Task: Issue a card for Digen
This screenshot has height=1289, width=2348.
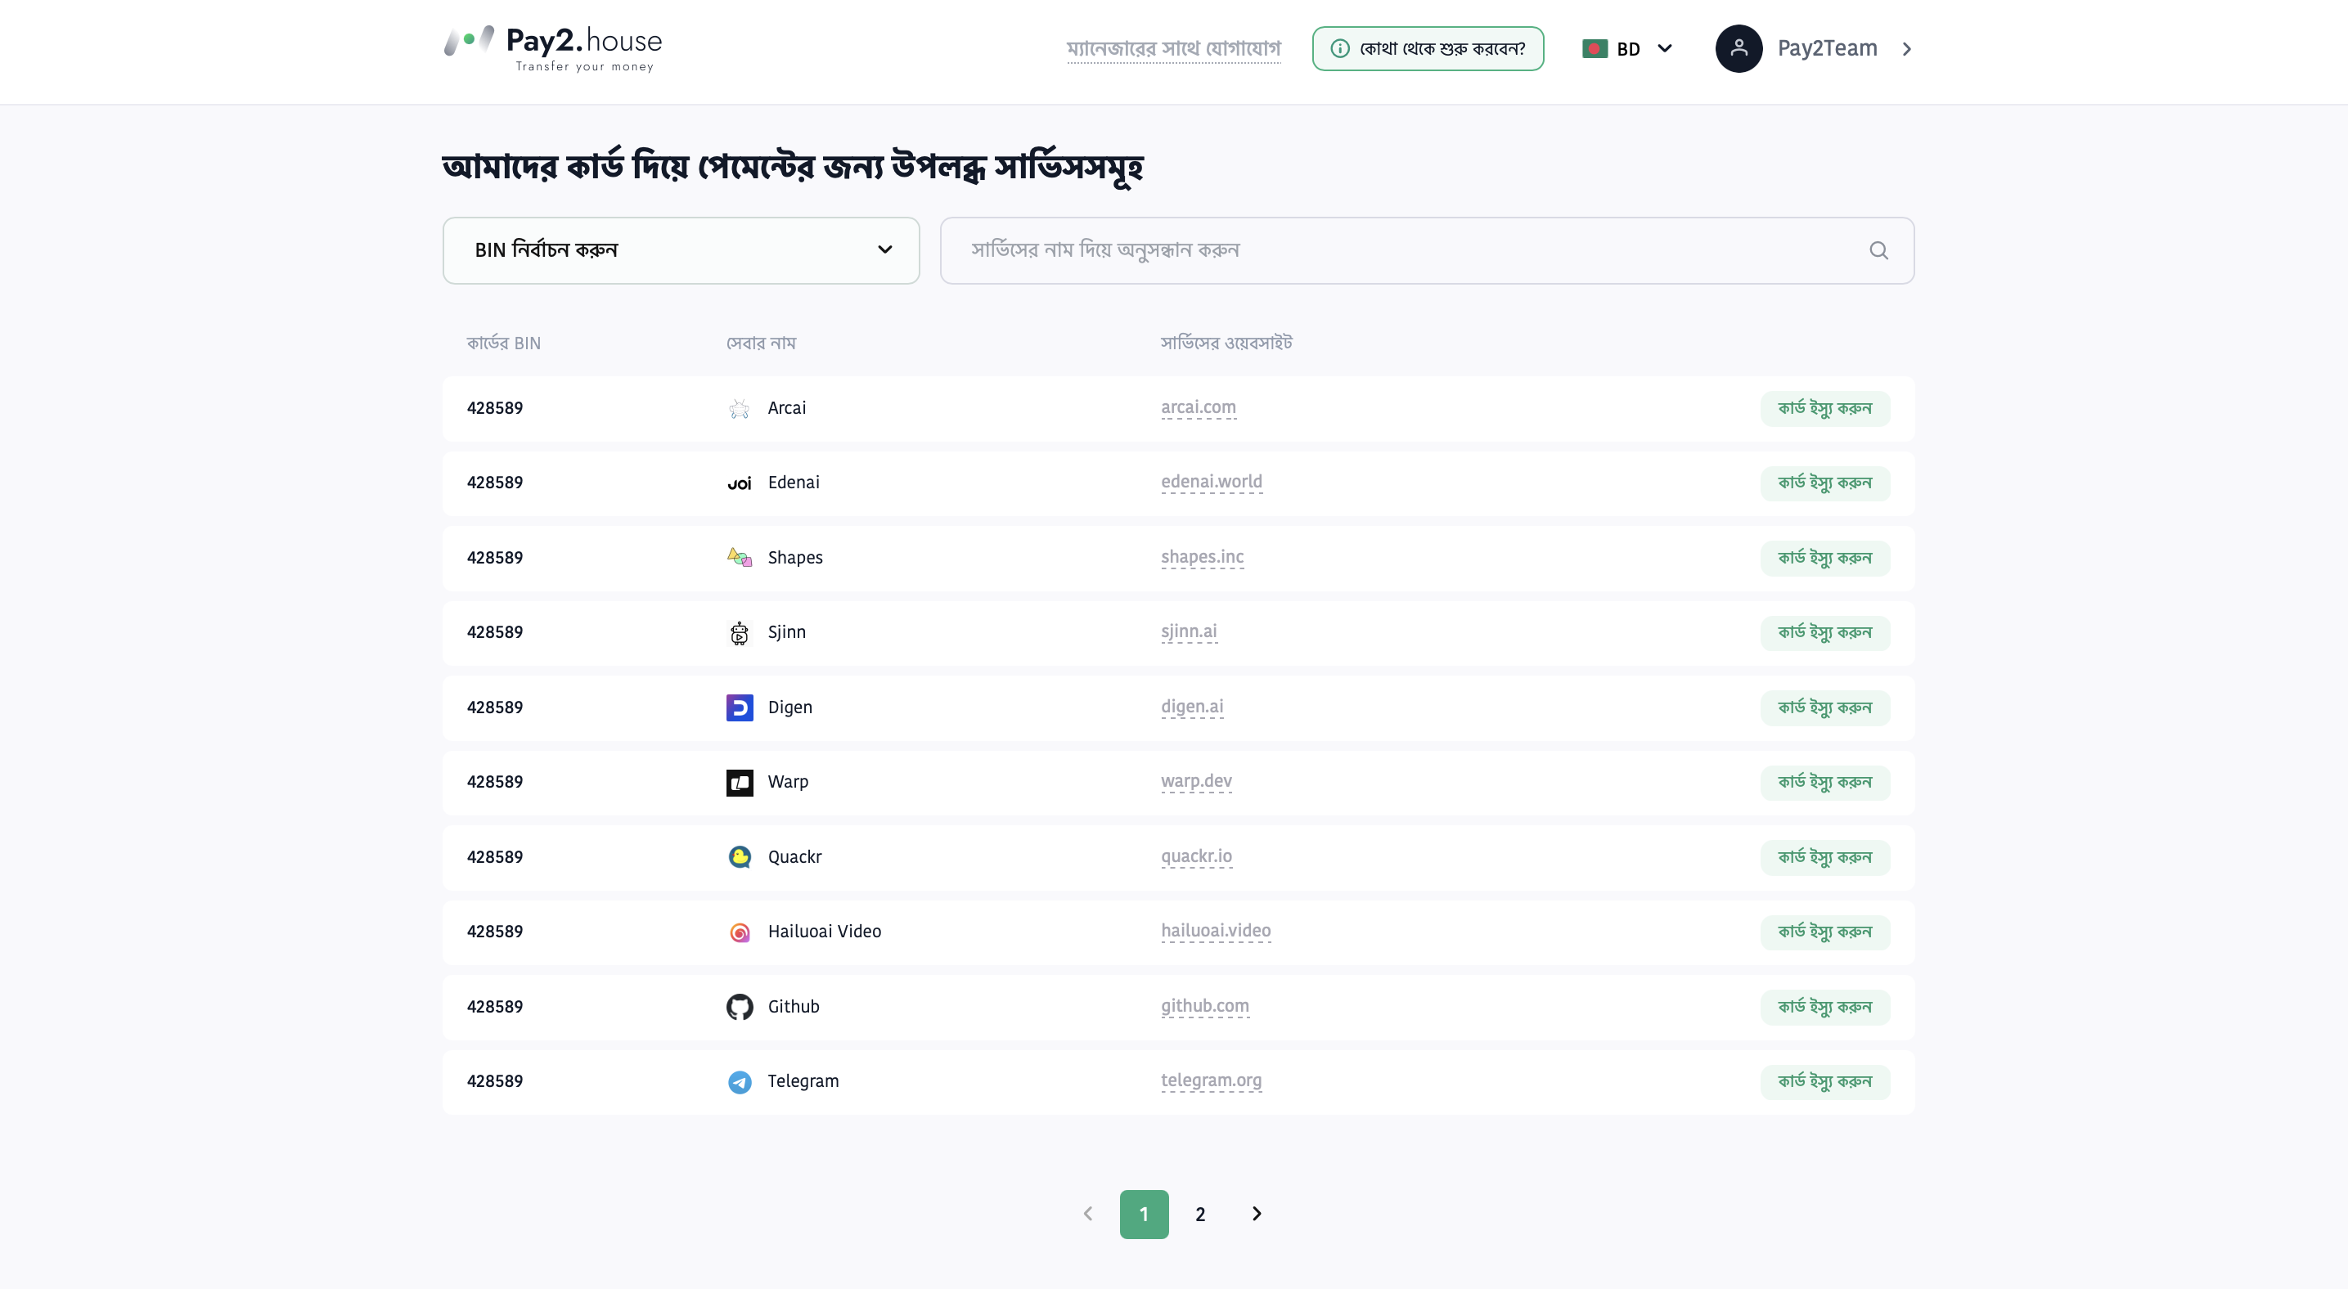Action: [1824, 707]
